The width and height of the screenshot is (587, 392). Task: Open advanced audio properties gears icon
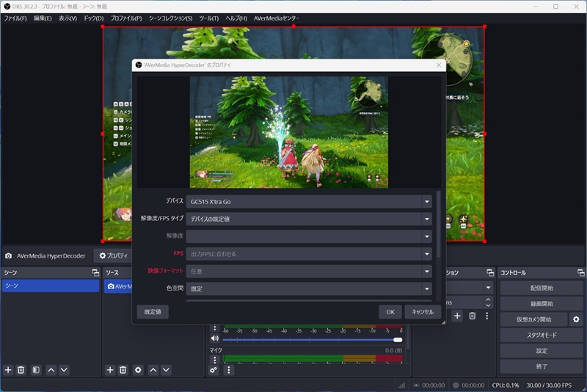coord(214,370)
